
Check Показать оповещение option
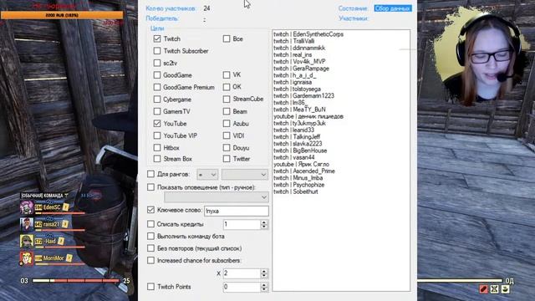point(150,187)
